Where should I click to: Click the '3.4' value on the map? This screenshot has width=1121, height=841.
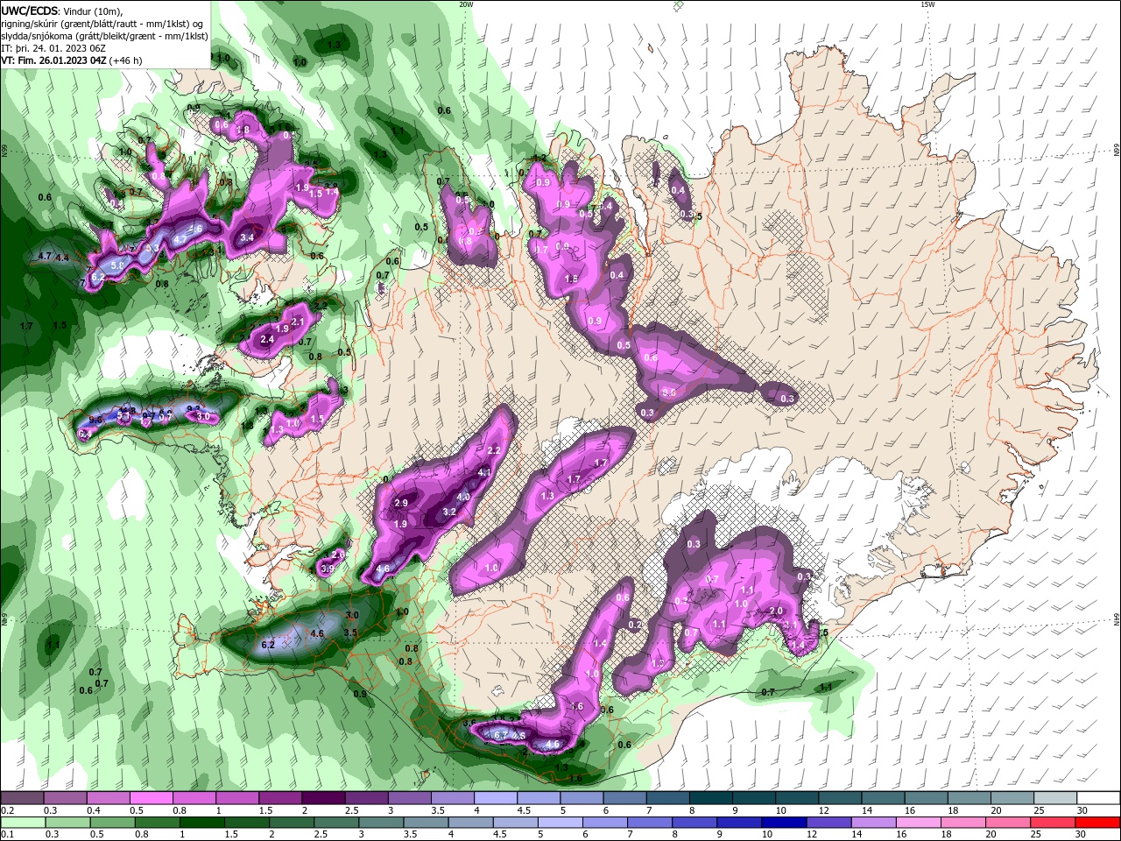click(247, 237)
